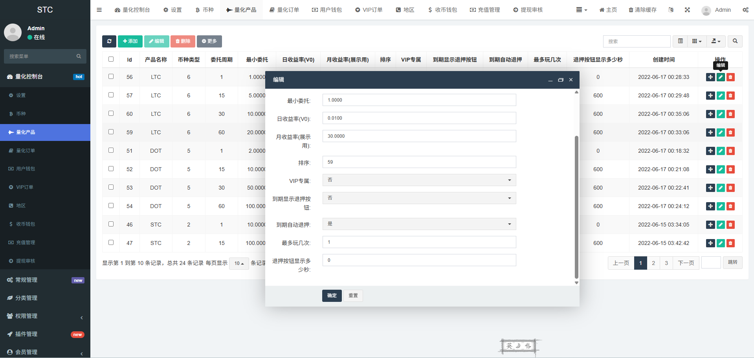Click the 确定 button in the dialog
Screen dimensions: 754x358
tap(332, 296)
